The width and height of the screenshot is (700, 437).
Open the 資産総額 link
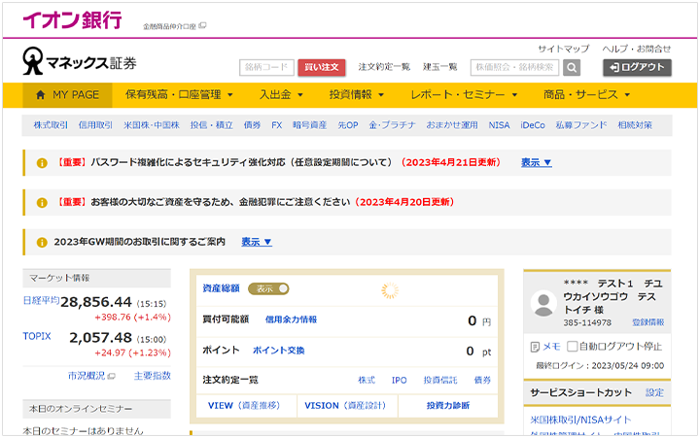(x=221, y=288)
